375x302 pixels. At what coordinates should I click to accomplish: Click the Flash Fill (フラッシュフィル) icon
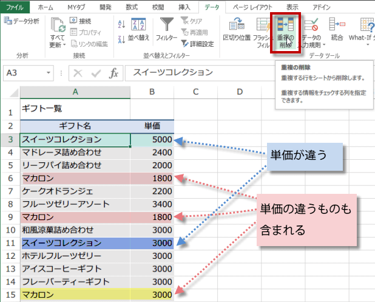point(263,30)
